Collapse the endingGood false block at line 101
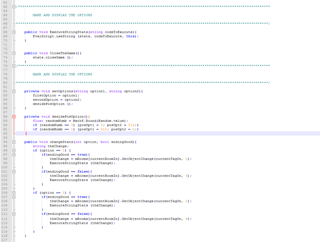Screen dimensions: 320x242 pyautogui.click(x=14, y=171)
